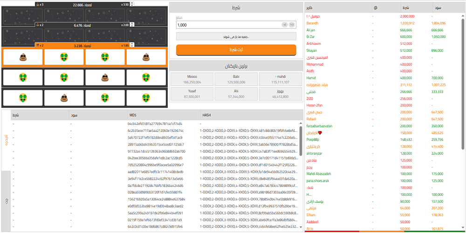Click the @ column header in players list
The width and height of the screenshot is (466, 233).
[x=385, y=8]
